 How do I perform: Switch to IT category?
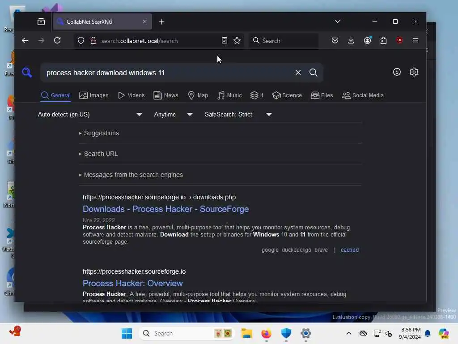pyautogui.click(x=257, y=95)
